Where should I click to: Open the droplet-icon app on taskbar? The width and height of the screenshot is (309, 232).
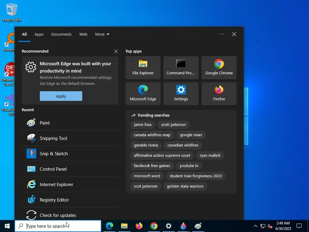coord(183,226)
